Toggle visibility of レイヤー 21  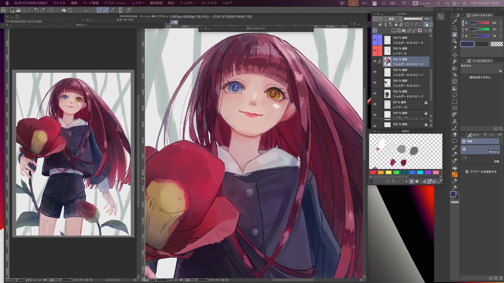[x=375, y=104]
